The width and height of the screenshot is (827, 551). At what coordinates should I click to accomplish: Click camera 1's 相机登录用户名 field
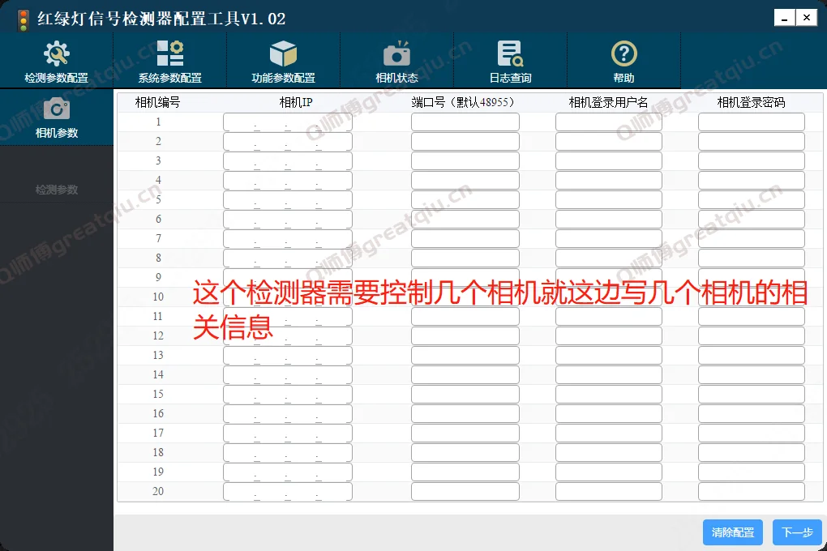point(607,121)
